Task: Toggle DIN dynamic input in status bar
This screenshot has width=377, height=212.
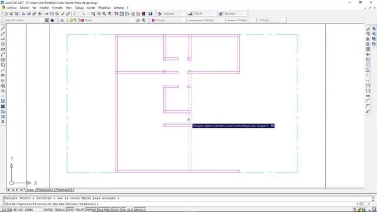Action: [x=123, y=210]
